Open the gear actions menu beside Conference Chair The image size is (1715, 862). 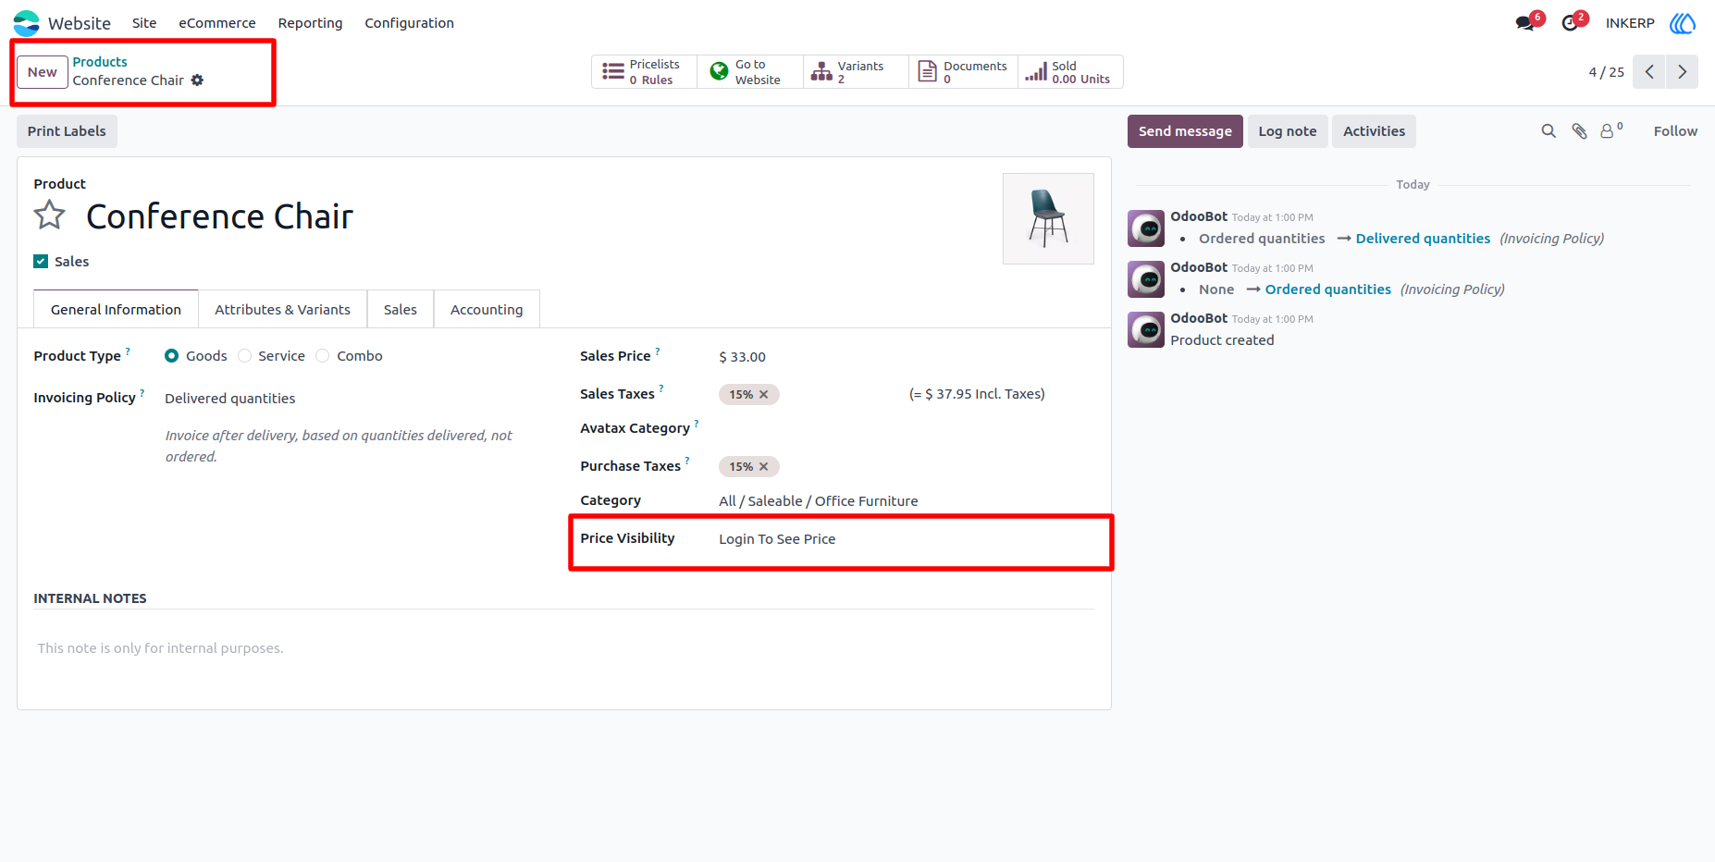tap(197, 80)
